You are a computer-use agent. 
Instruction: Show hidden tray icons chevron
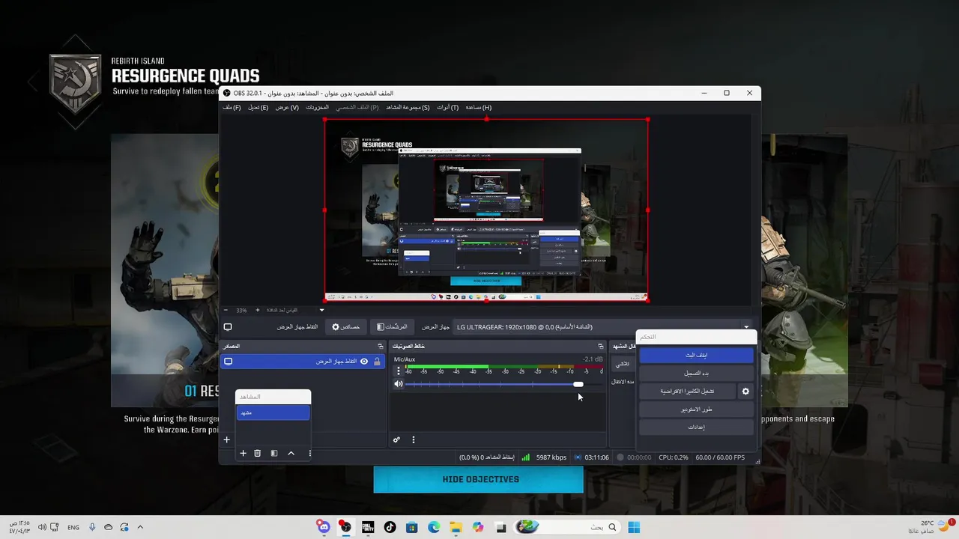140,527
